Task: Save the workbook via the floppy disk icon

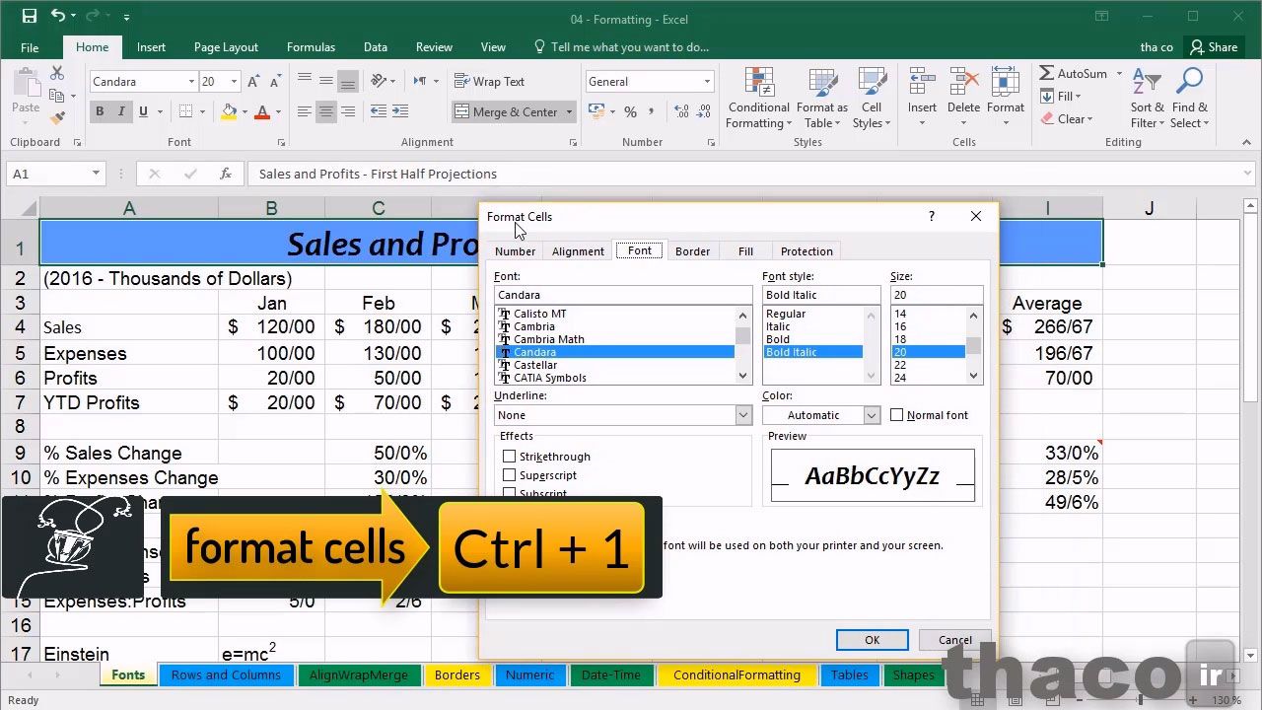Action: pos(29,17)
